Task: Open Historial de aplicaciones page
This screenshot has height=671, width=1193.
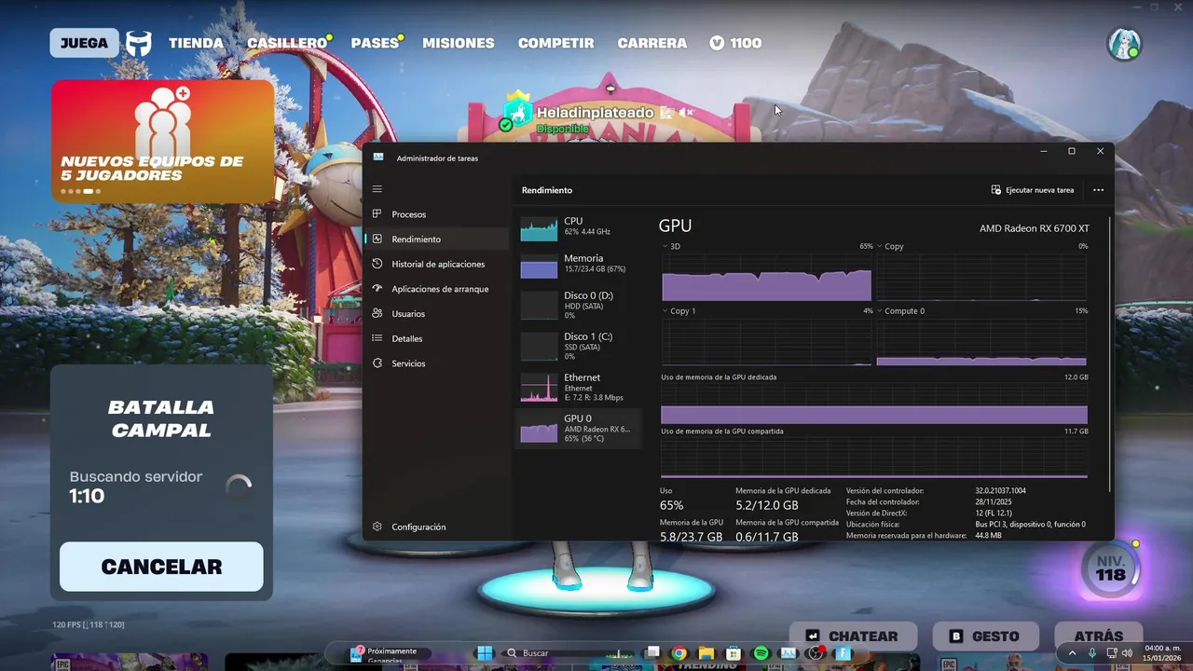Action: (x=436, y=264)
